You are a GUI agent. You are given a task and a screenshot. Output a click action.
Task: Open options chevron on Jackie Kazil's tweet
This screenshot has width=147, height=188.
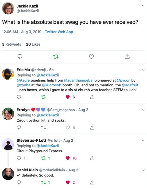pyautogui.click(x=143, y=6)
